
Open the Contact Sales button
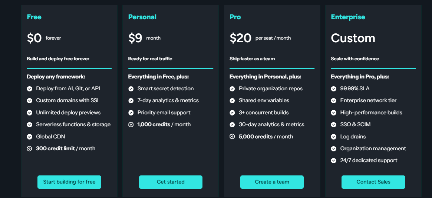point(373,182)
